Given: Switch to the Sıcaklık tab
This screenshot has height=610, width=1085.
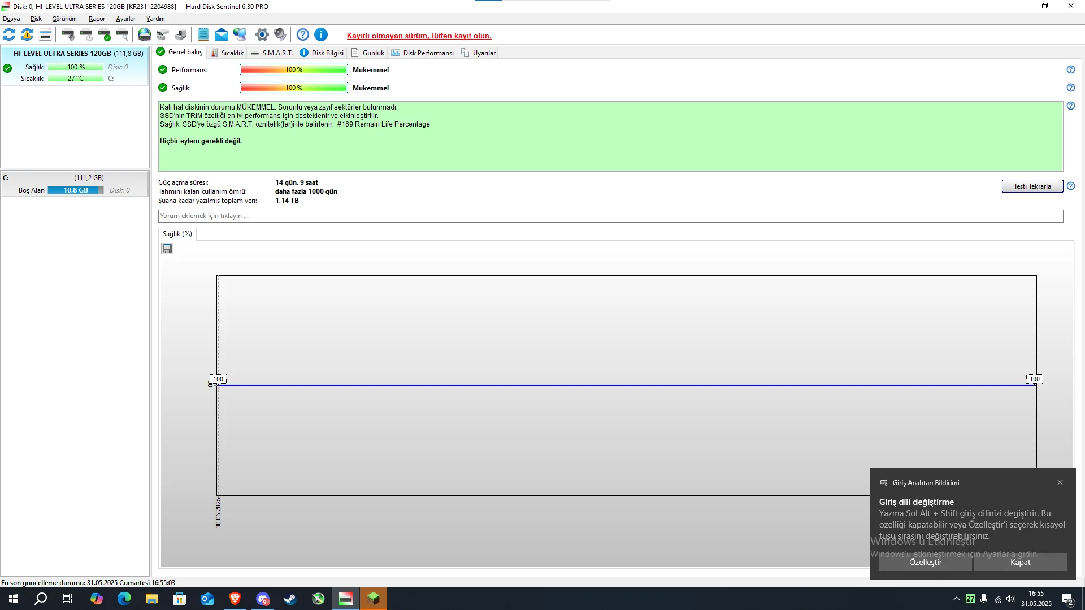Looking at the screenshot, I should (227, 53).
